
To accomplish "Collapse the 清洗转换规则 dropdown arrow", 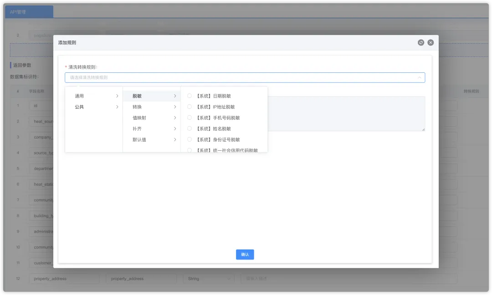I will pyautogui.click(x=419, y=77).
